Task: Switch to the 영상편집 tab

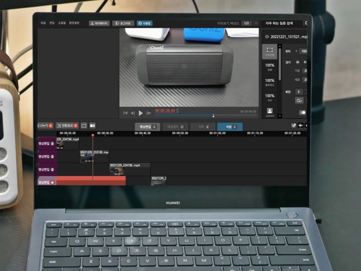Action: pos(147,127)
